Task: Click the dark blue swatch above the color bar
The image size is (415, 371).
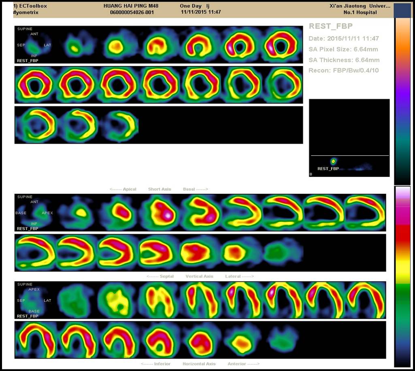Action: (402, 11)
